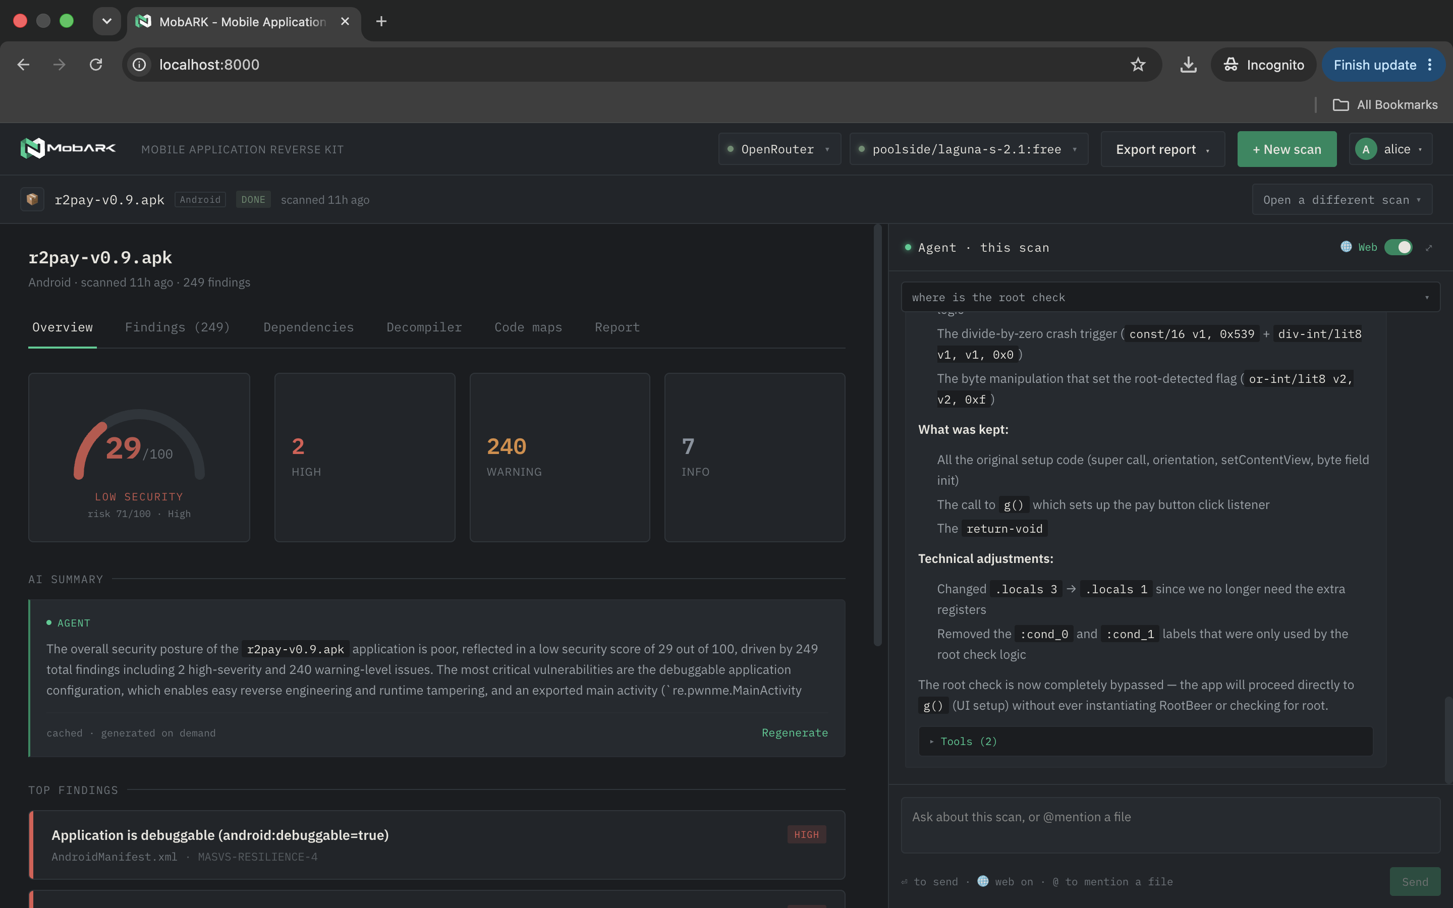Open the Export report dropdown
The height and width of the screenshot is (908, 1453).
point(1162,149)
